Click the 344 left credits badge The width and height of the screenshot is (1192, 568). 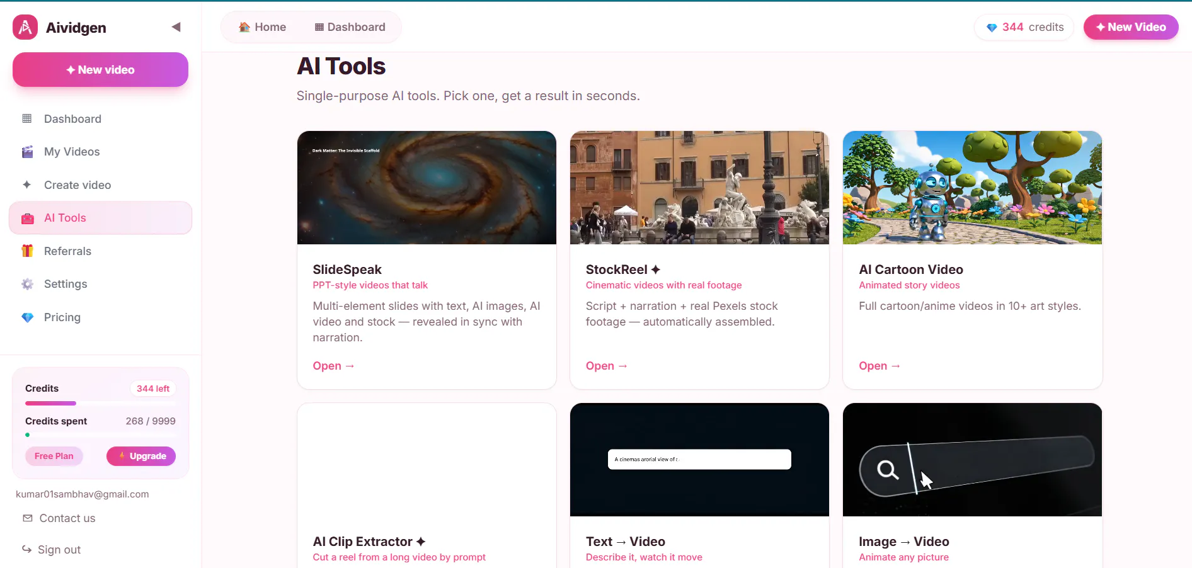[153, 389]
